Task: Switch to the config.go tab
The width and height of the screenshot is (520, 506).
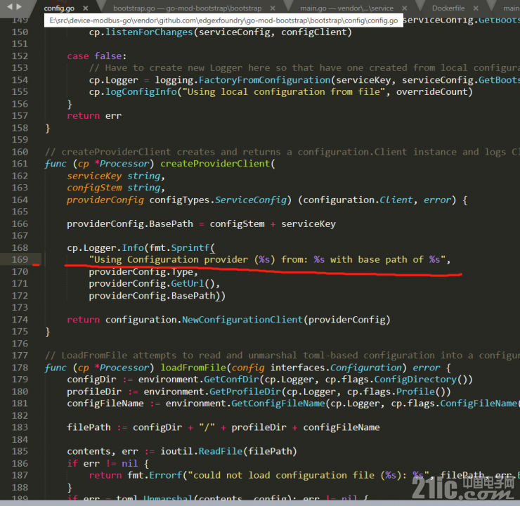Action: (x=59, y=8)
